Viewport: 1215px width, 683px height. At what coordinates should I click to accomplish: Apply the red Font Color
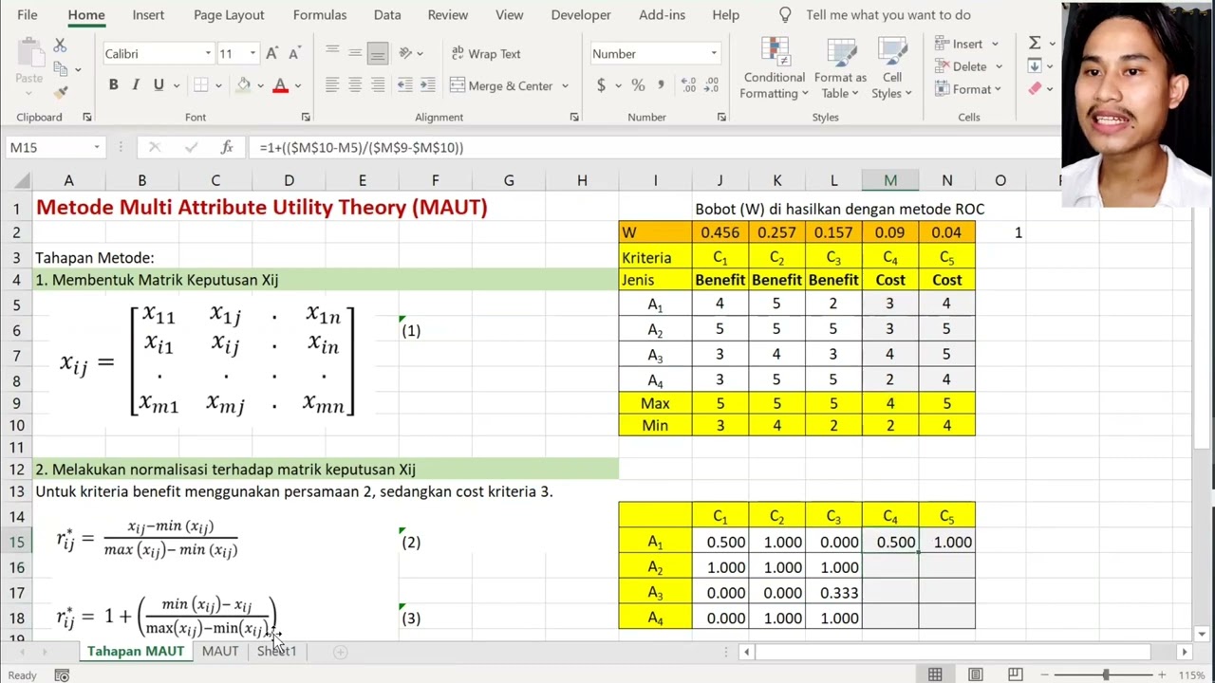click(x=280, y=85)
